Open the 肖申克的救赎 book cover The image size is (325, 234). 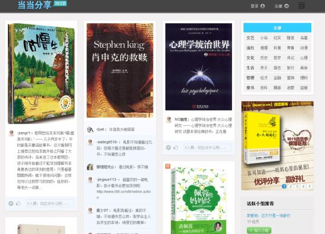(x=120, y=71)
